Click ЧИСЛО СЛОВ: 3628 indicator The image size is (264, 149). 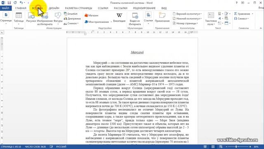35,147
